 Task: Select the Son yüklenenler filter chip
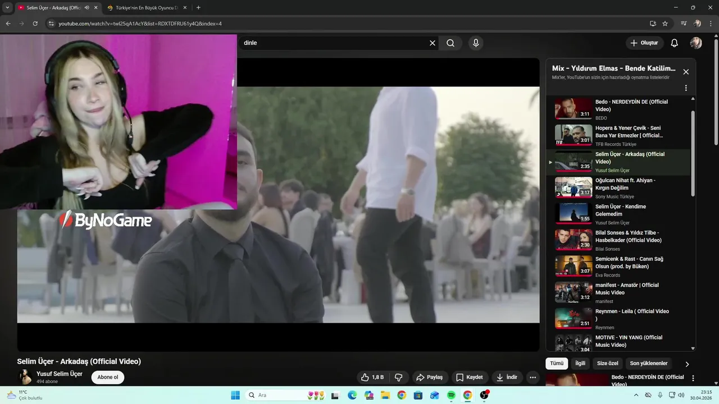tap(649, 364)
